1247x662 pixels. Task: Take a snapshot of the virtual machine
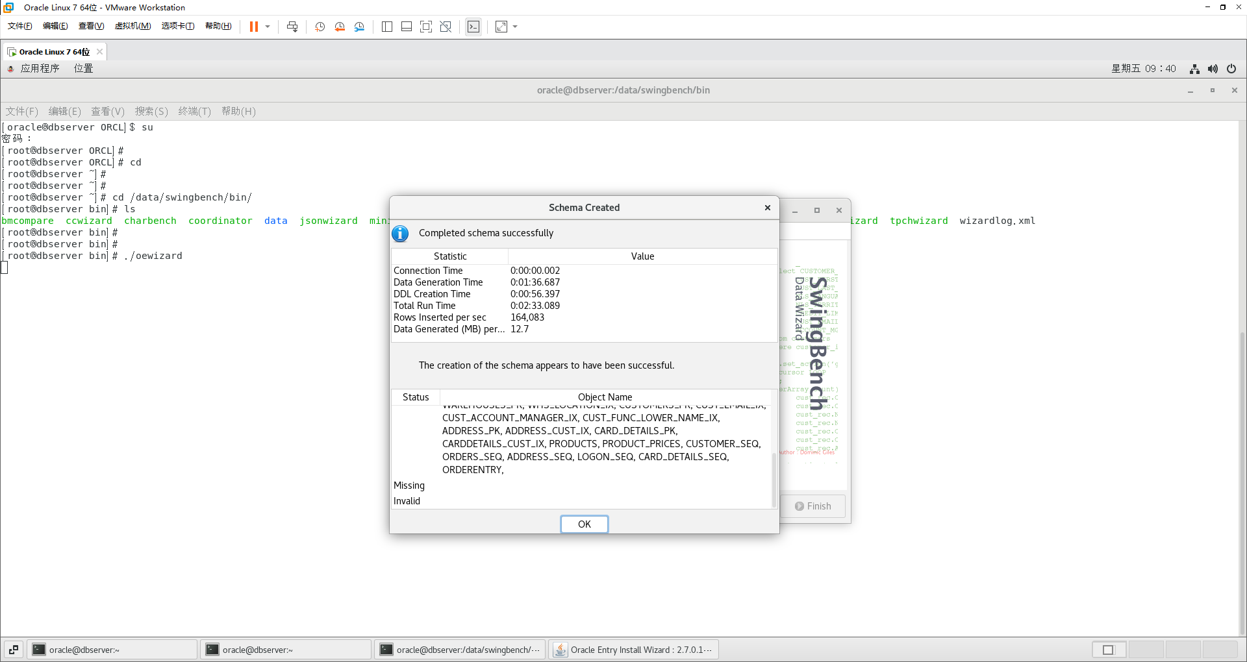click(x=320, y=27)
